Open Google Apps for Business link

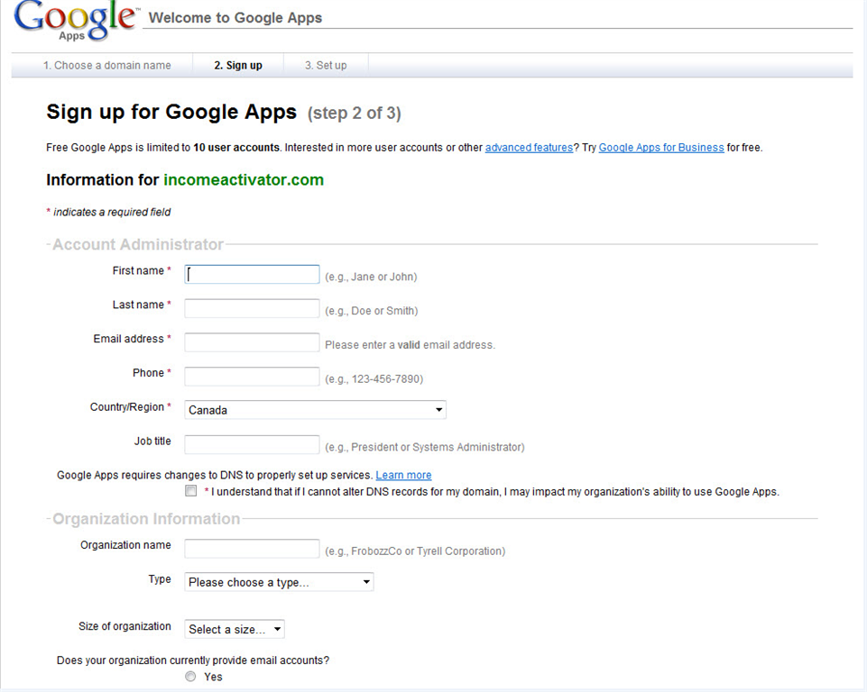(660, 148)
